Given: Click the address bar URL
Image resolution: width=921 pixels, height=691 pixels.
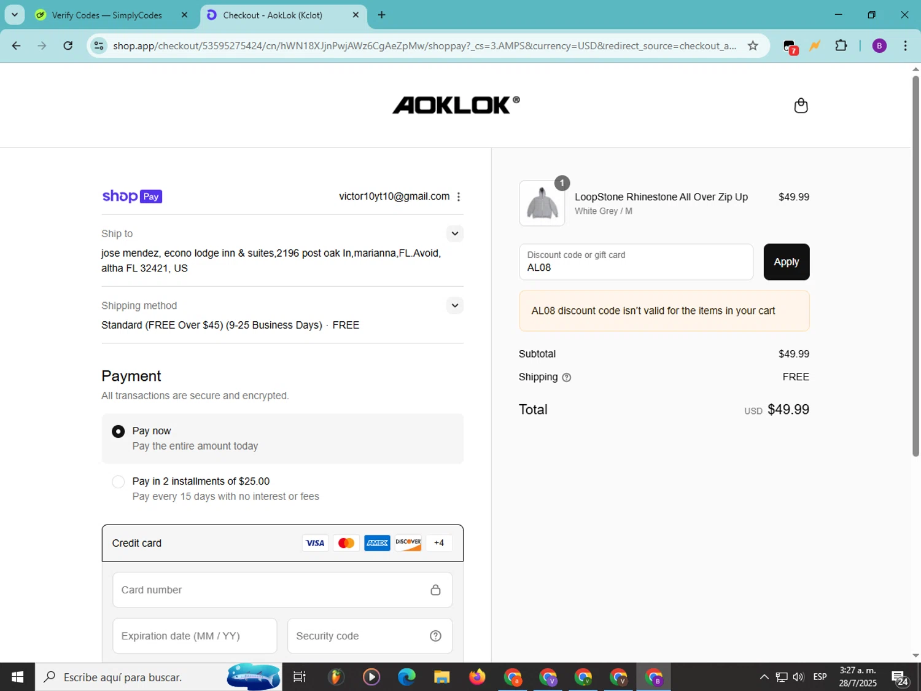Looking at the screenshot, I should coord(425,45).
